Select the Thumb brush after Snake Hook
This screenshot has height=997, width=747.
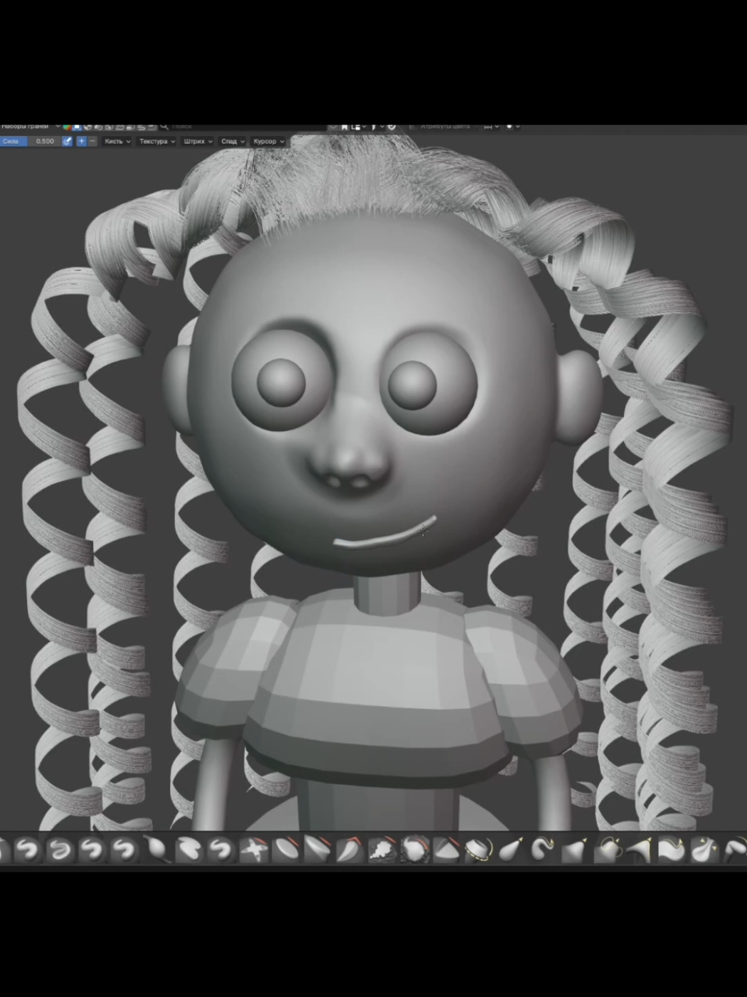(574, 850)
